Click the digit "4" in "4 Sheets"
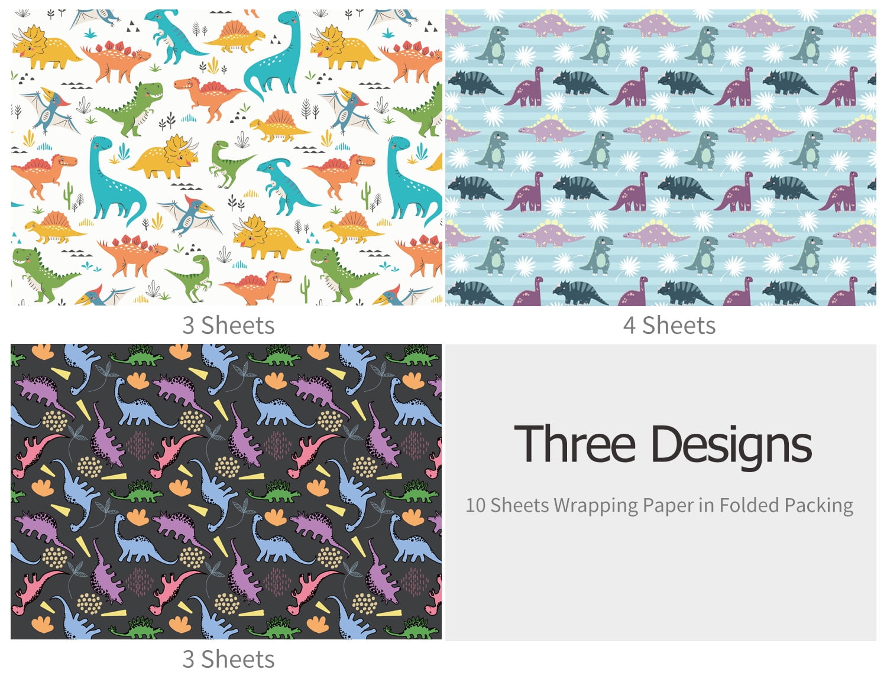 click(630, 326)
